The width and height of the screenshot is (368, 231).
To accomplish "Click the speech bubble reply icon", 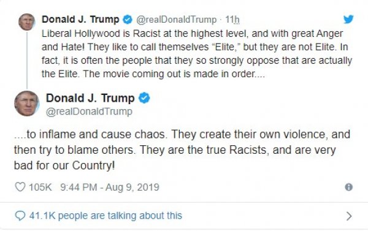I will click(x=20, y=216).
